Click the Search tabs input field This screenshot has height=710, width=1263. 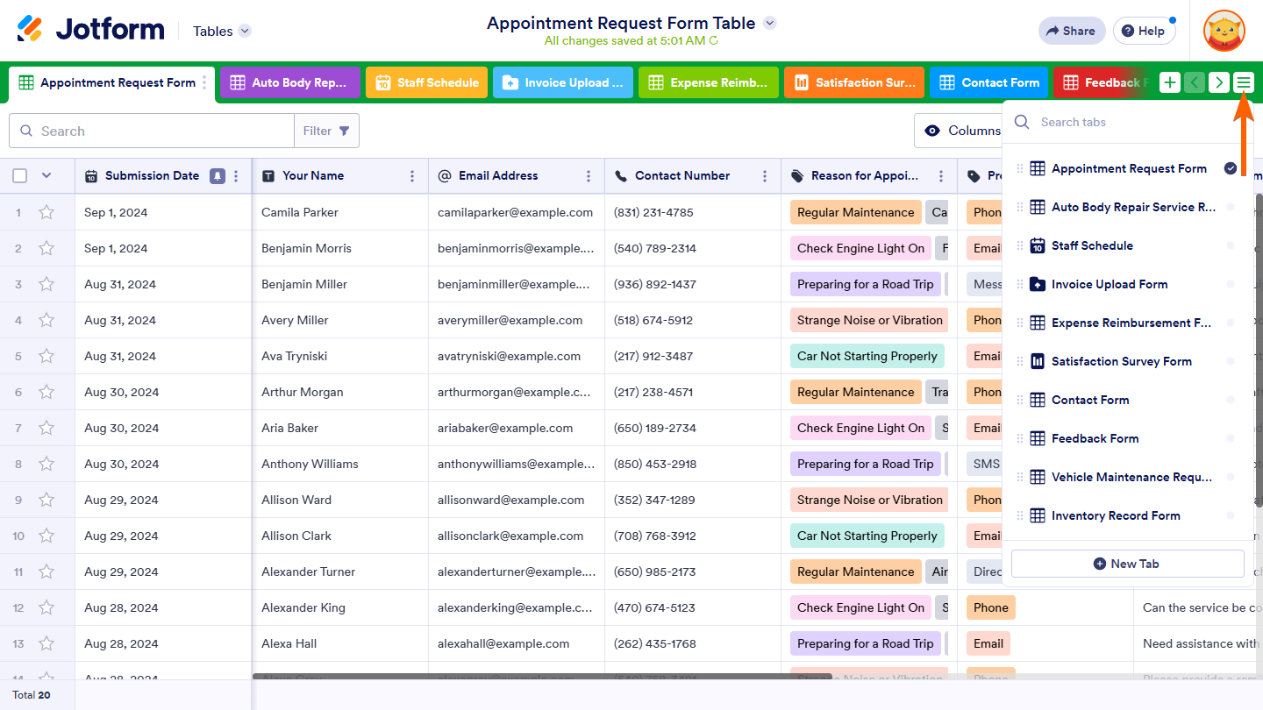pos(1131,122)
